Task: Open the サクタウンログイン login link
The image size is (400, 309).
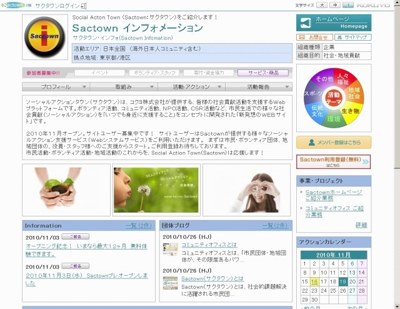Action: pyautogui.click(x=61, y=6)
